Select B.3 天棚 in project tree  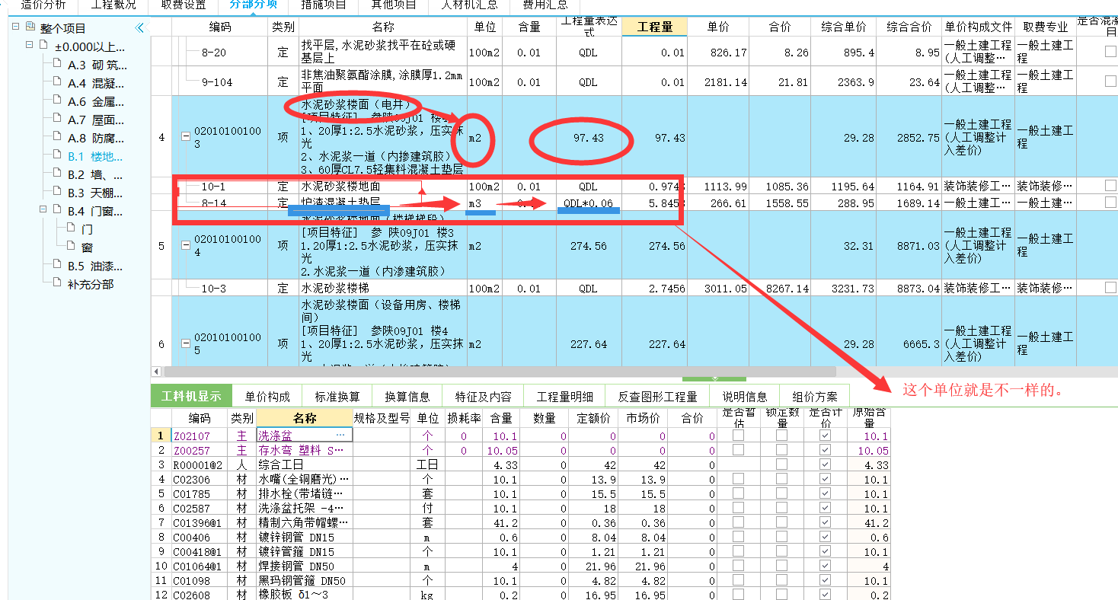click(95, 193)
